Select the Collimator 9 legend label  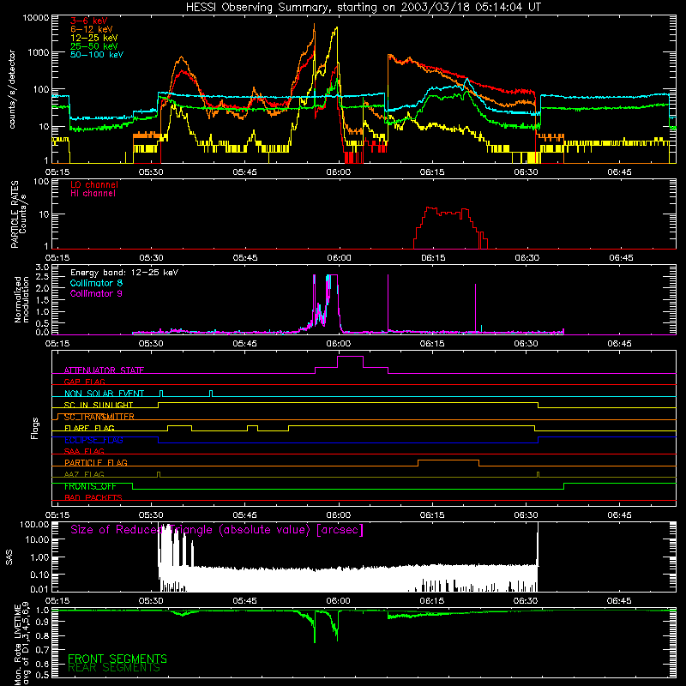96,293
